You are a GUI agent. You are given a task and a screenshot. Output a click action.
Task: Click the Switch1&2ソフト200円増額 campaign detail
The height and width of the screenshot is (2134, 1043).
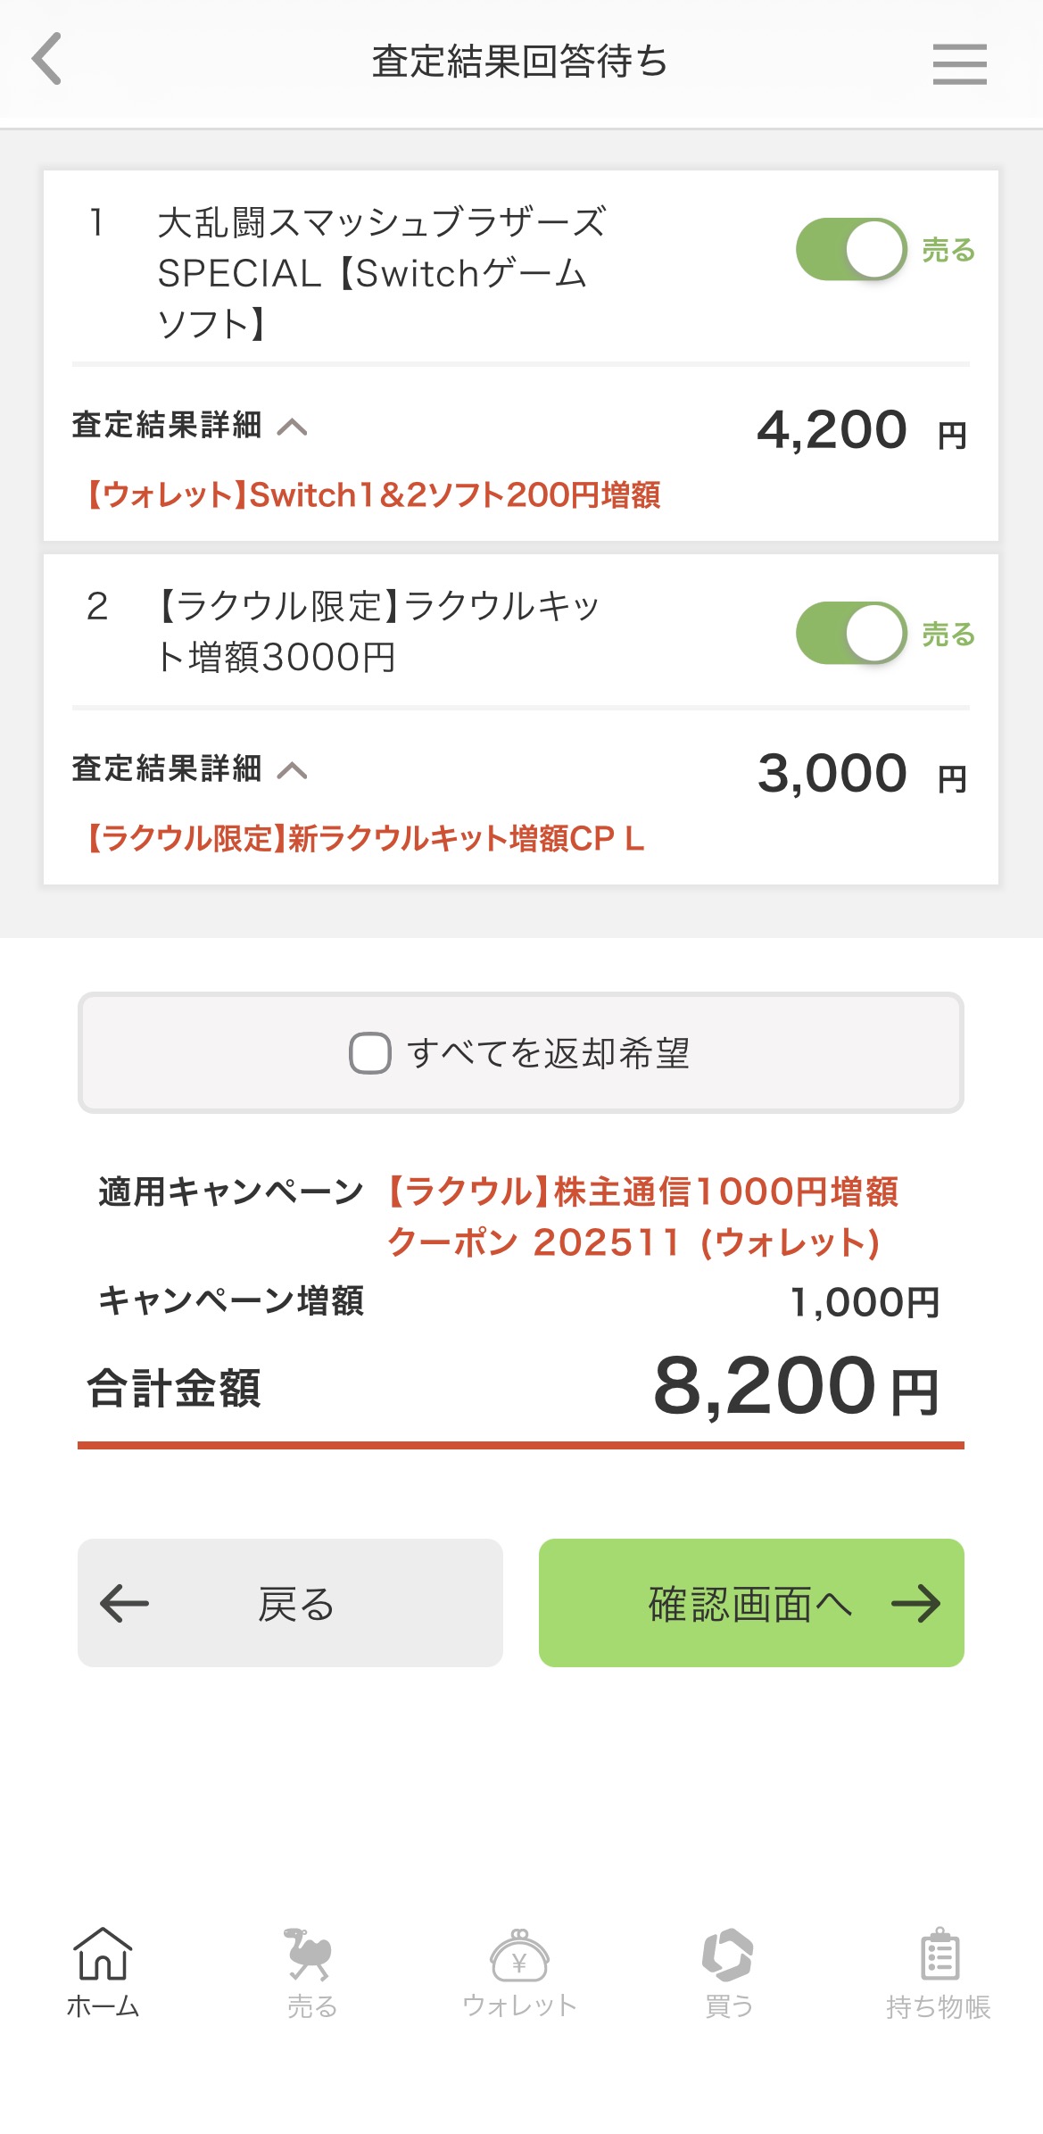click(x=373, y=495)
